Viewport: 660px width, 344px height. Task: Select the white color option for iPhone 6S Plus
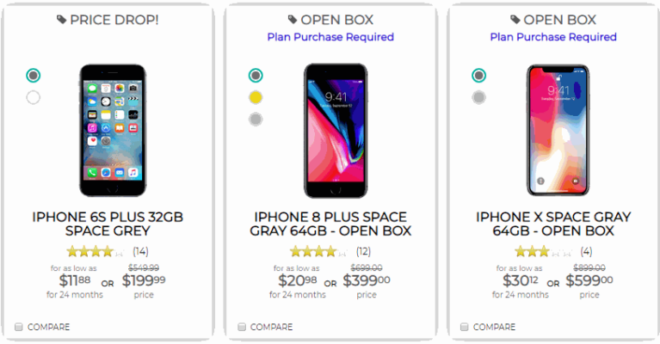34,97
